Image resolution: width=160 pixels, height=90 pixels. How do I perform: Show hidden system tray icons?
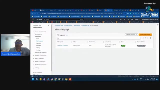(x=132, y=79)
